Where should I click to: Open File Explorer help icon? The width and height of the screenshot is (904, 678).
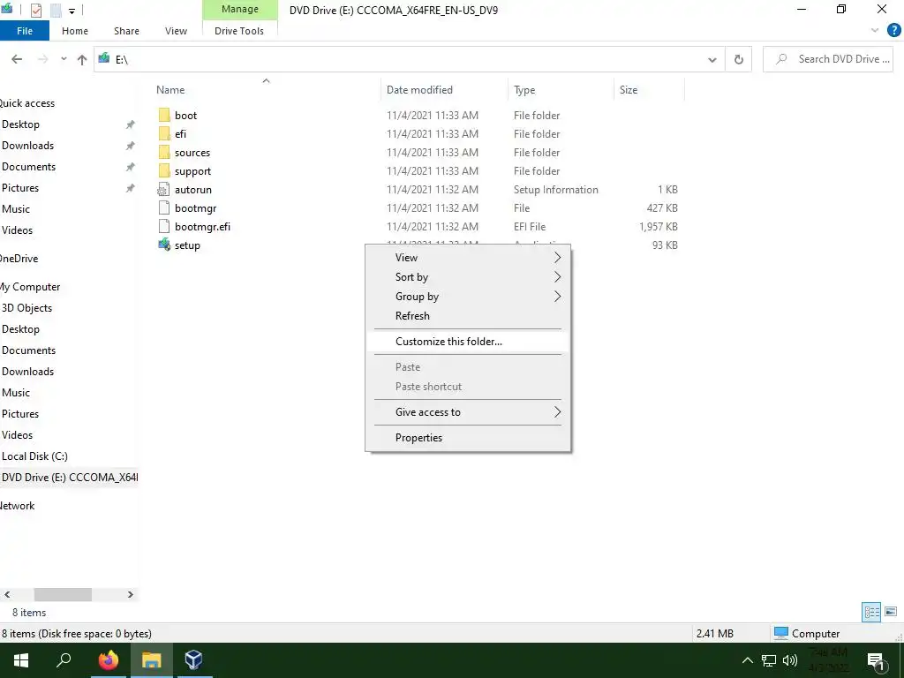pos(893,31)
